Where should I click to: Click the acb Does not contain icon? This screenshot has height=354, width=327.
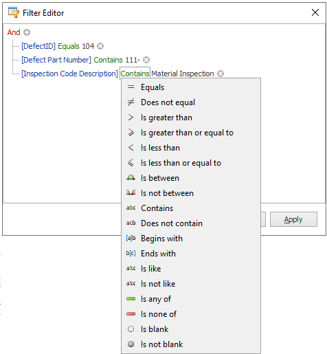pos(131,223)
